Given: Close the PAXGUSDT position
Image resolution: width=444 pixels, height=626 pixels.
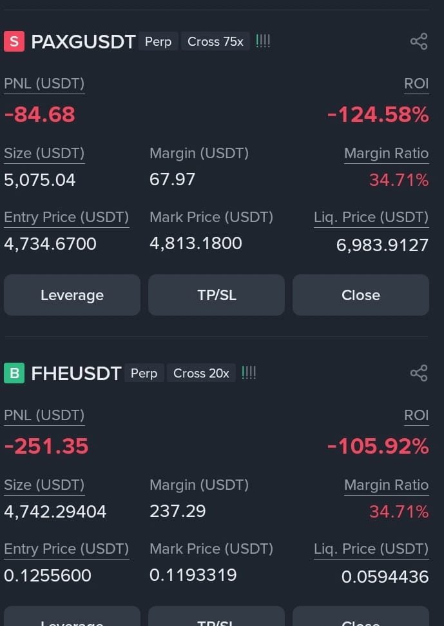Looking at the screenshot, I should (x=361, y=295).
